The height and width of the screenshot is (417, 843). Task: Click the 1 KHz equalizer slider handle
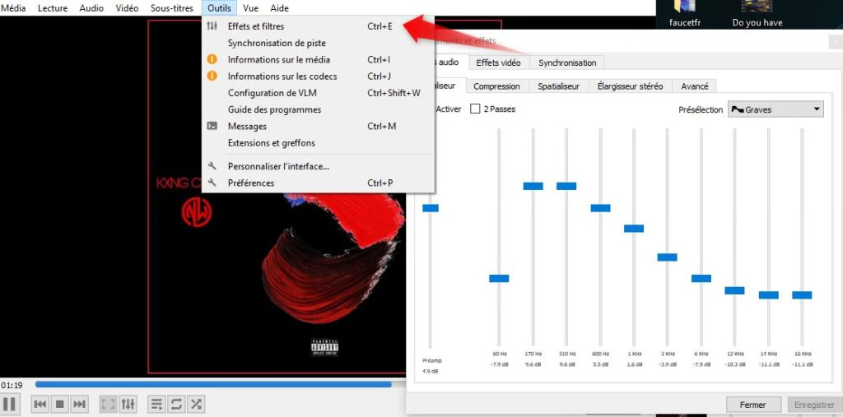pos(633,229)
